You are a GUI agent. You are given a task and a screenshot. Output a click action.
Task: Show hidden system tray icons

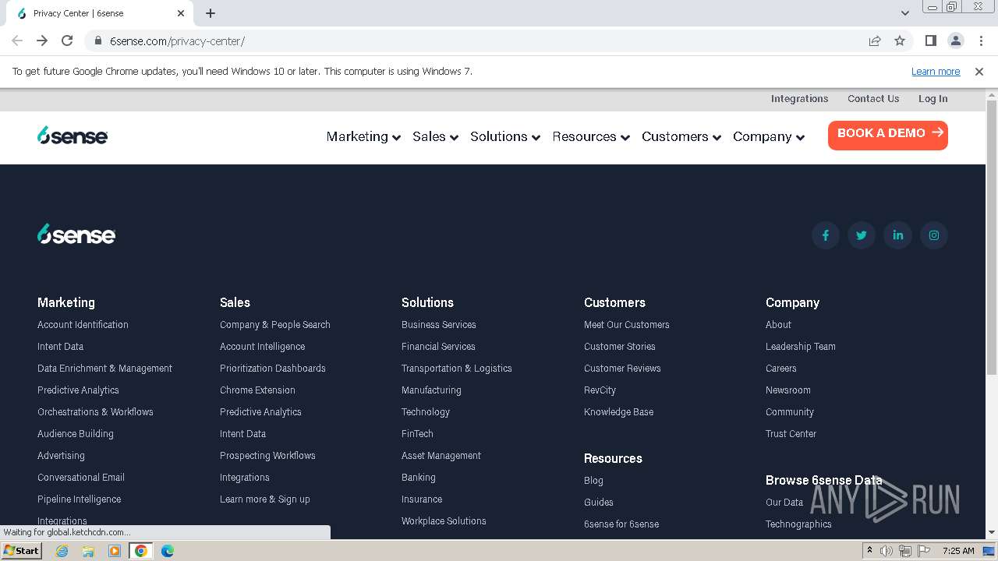pyautogui.click(x=869, y=551)
